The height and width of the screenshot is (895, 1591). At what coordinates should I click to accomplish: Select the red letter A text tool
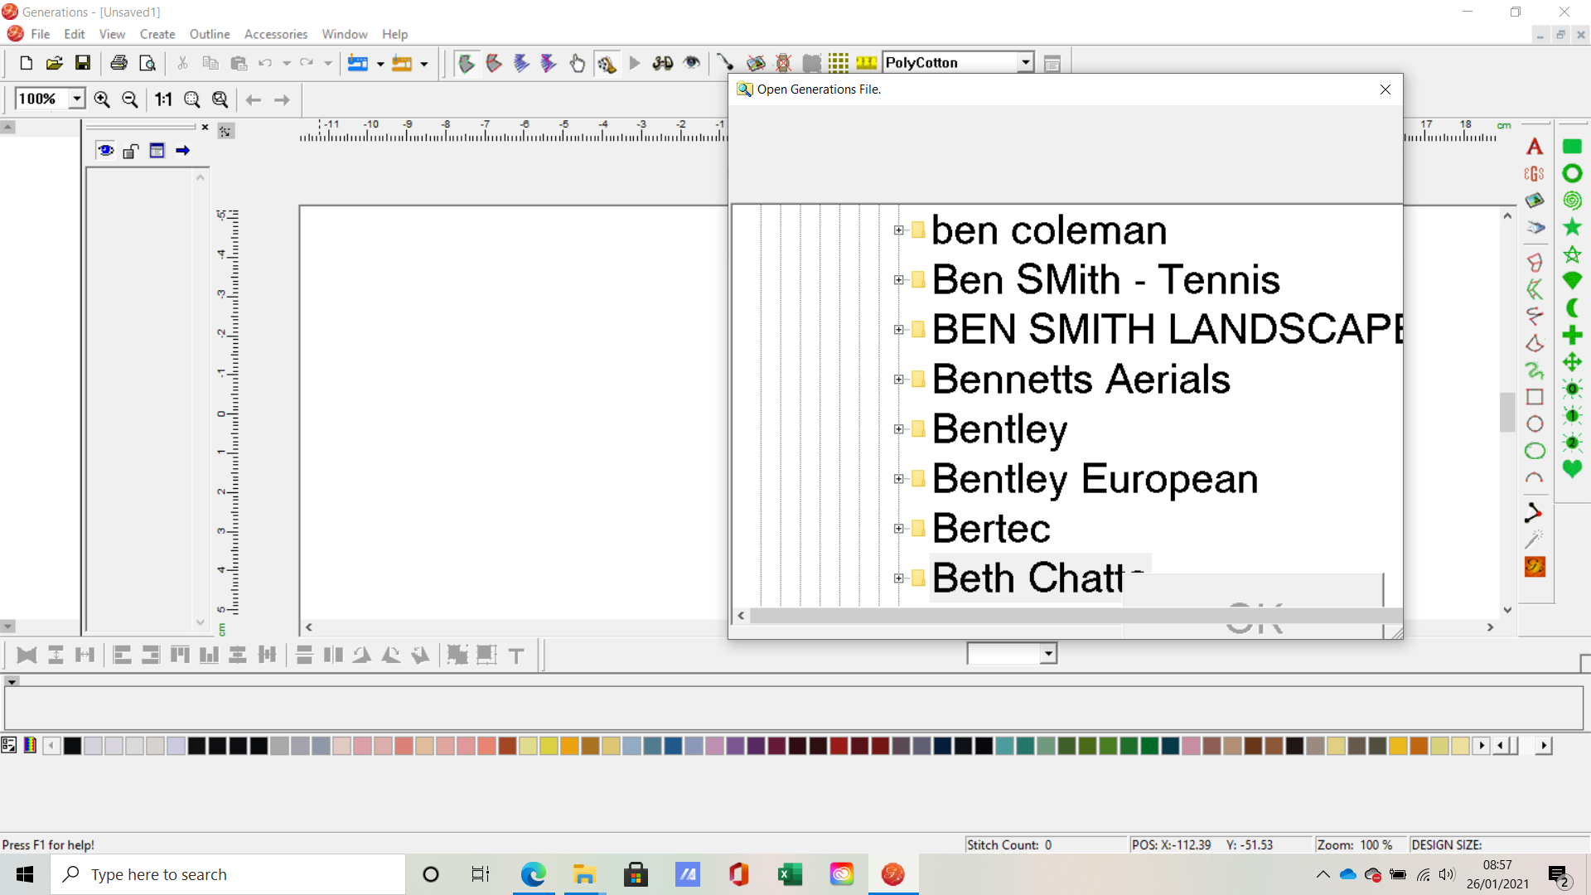[1535, 147]
